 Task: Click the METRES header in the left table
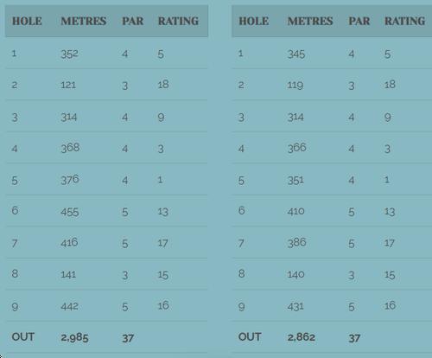pyautogui.click(x=84, y=21)
